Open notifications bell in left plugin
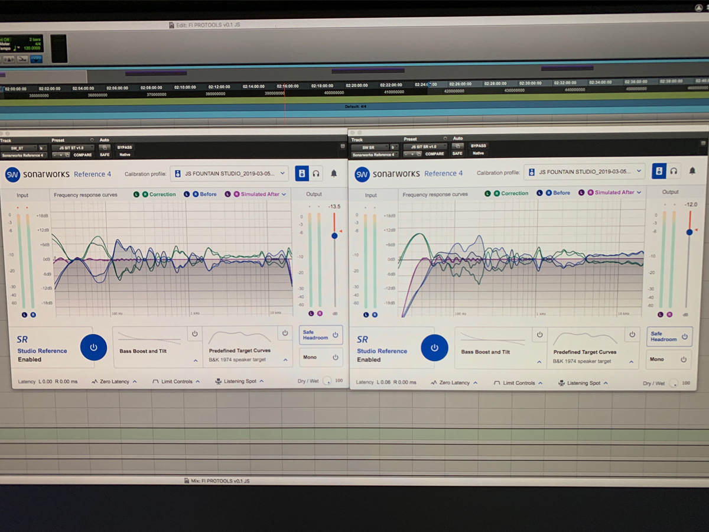Screen dimensions: 709x532 [334, 173]
